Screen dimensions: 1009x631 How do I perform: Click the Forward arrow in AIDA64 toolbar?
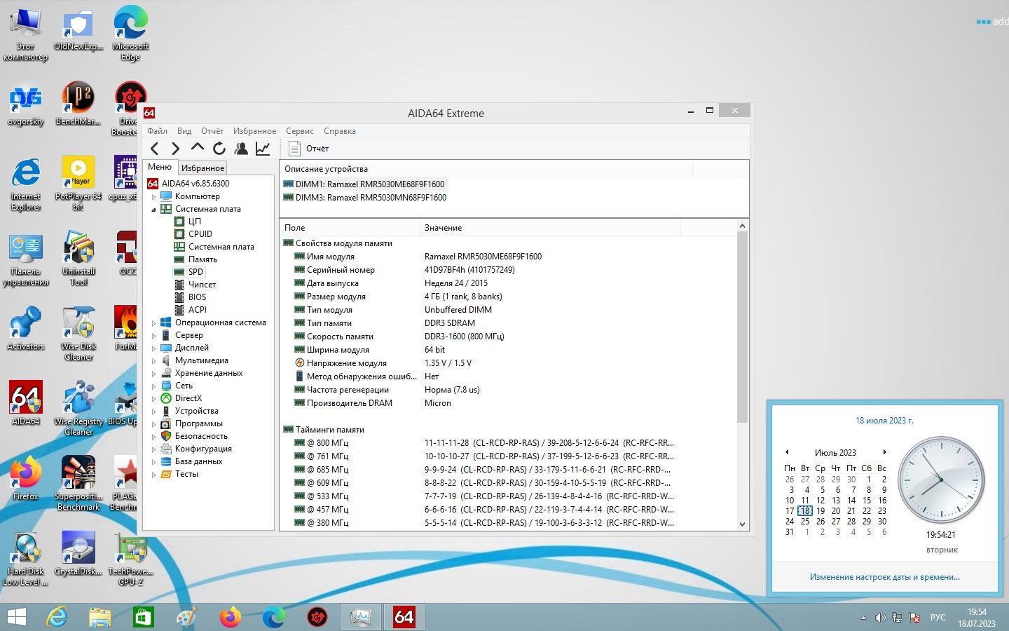pyautogui.click(x=176, y=148)
